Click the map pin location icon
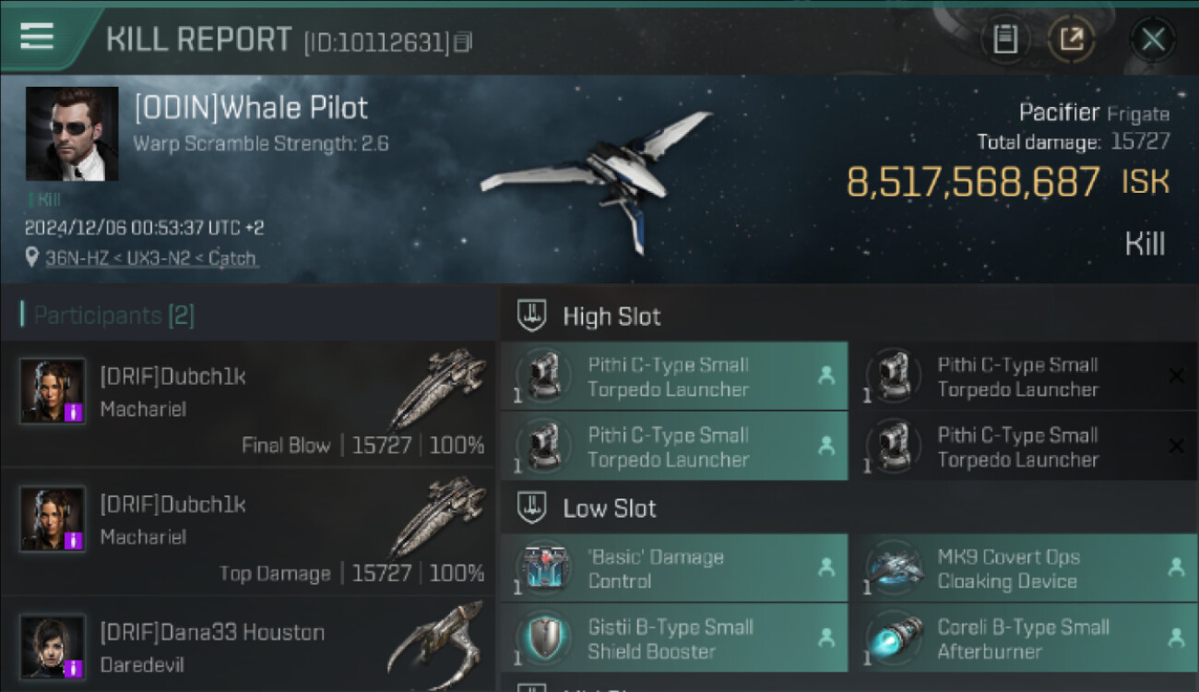1199x692 pixels. click(32, 257)
